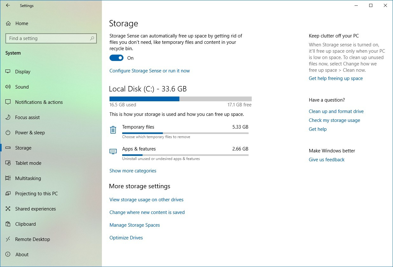Minimize the Settings window

tap(356, 5)
